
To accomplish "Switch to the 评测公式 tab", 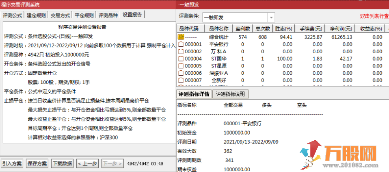I will 13,15.
